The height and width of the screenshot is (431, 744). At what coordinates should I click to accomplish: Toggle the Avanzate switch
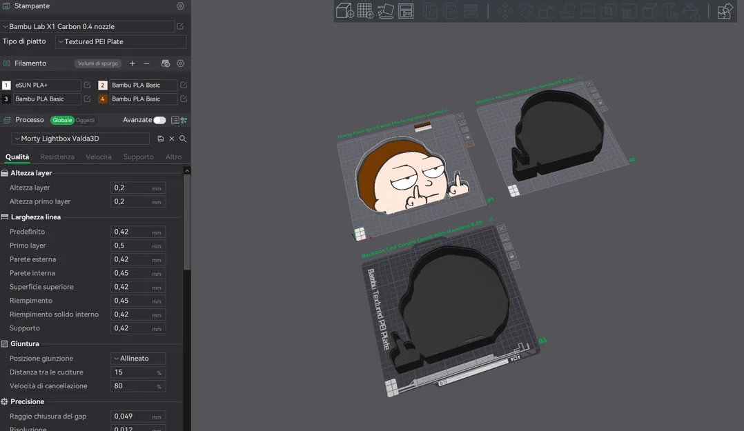[160, 121]
